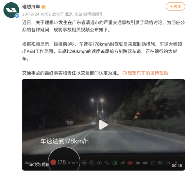Image resolution: width=187 pixels, height=173 pixels.
Task: Follow the account with +关注 button
Action: (x=175, y=6)
